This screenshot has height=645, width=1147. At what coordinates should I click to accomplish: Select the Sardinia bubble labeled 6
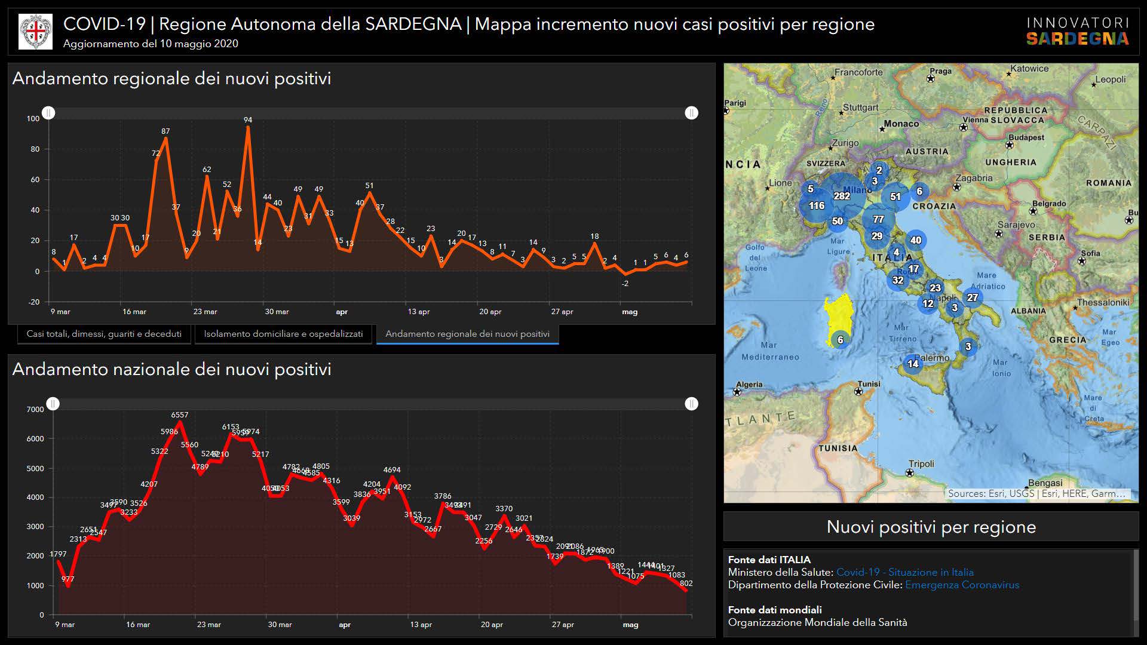coord(840,340)
